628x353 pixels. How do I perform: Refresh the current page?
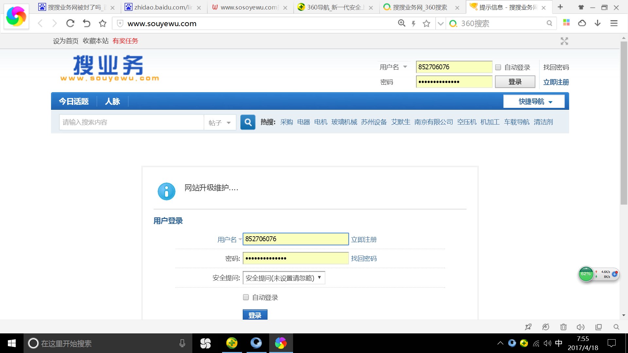[x=70, y=23]
